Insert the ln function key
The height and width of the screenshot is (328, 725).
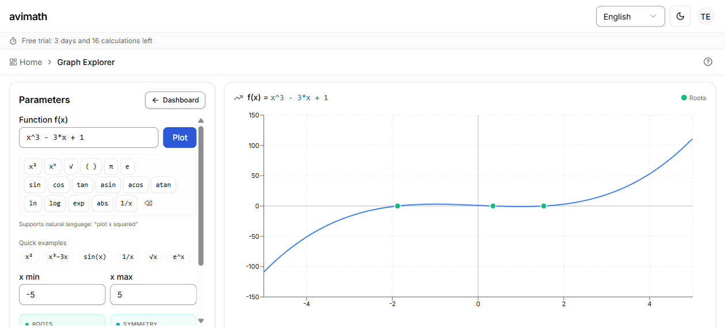pyautogui.click(x=33, y=203)
